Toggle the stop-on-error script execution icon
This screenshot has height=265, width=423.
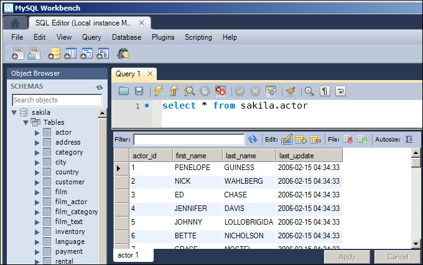tap(220, 91)
